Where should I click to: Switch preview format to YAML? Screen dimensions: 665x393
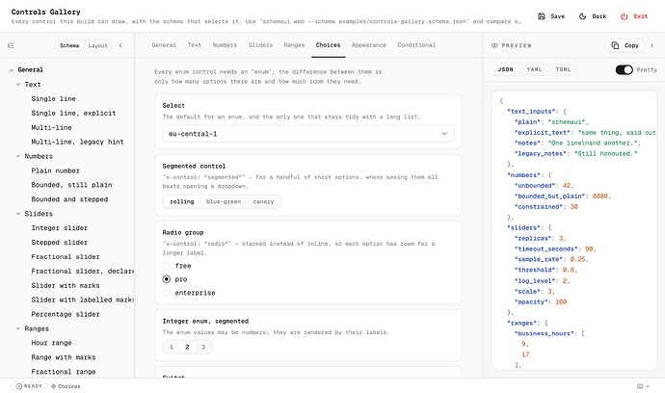pos(534,69)
